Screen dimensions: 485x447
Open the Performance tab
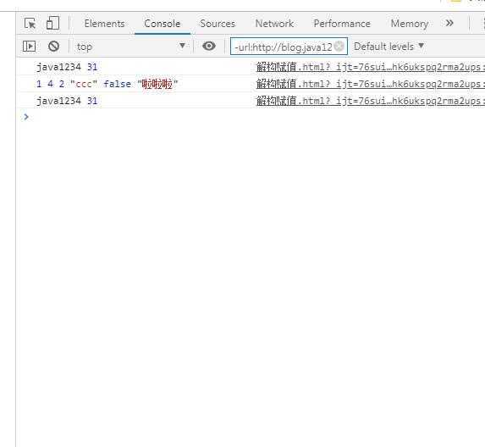[x=342, y=24]
